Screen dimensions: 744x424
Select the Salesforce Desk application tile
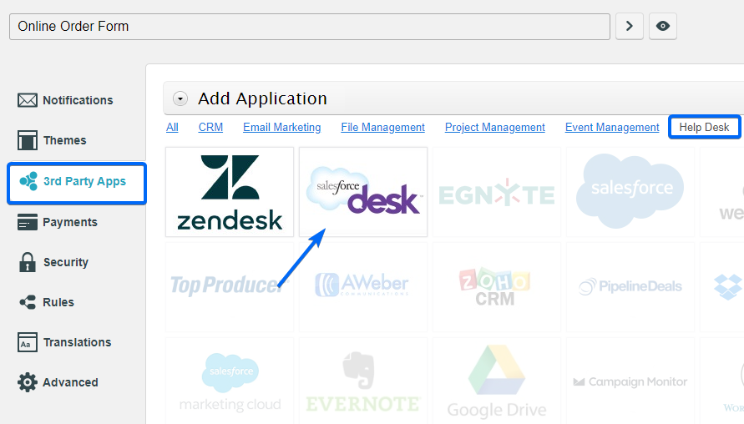point(363,192)
